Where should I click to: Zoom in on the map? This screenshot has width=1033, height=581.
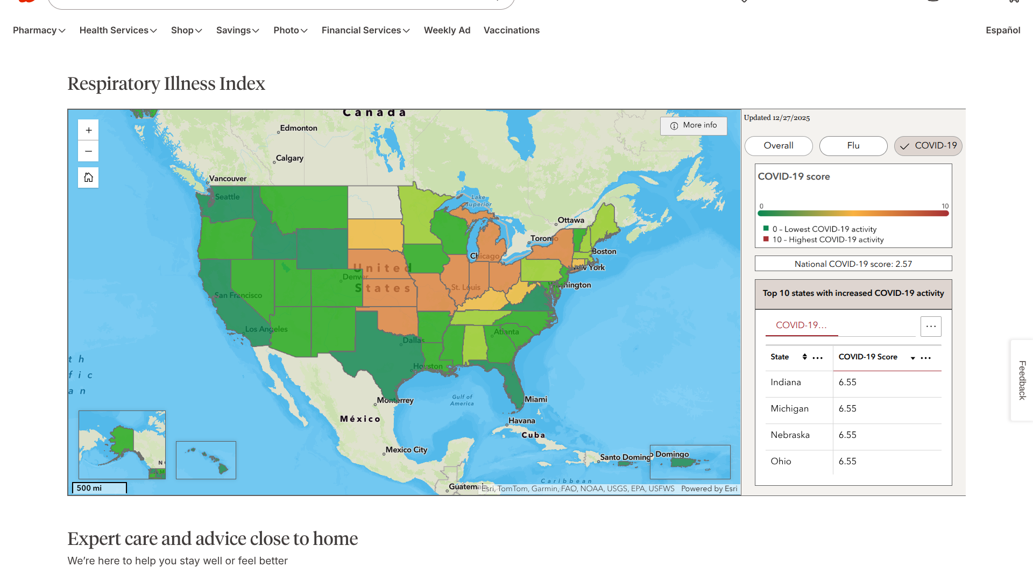pos(88,130)
